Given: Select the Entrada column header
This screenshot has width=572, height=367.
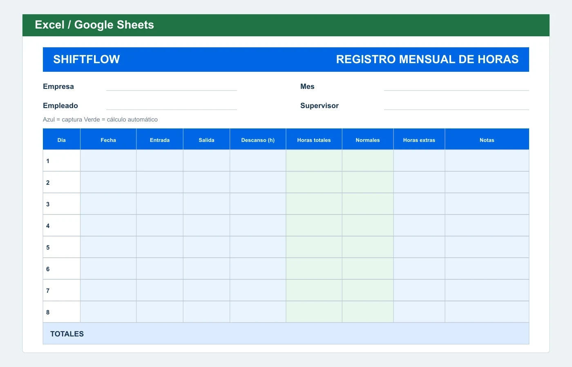Looking at the screenshot, I should coord(160,139).
